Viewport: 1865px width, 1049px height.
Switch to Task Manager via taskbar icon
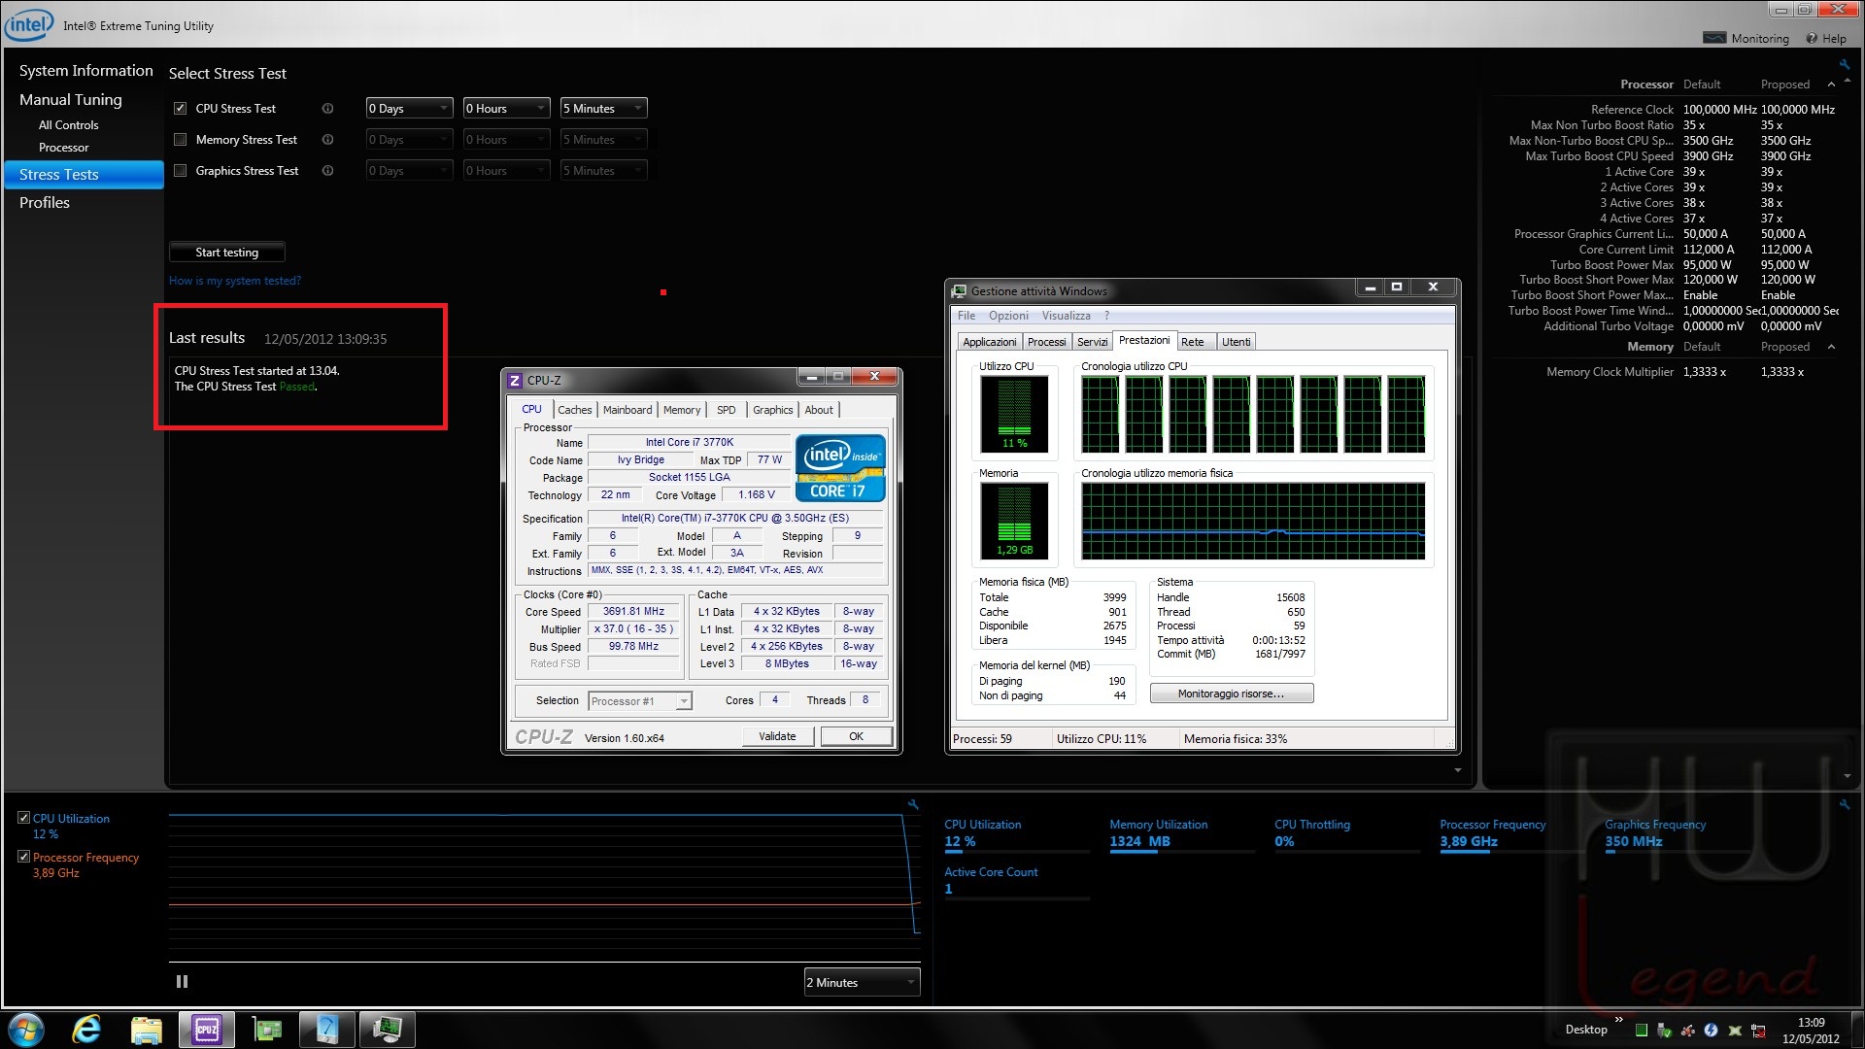pyautogui.click(x=387, y=1030)
